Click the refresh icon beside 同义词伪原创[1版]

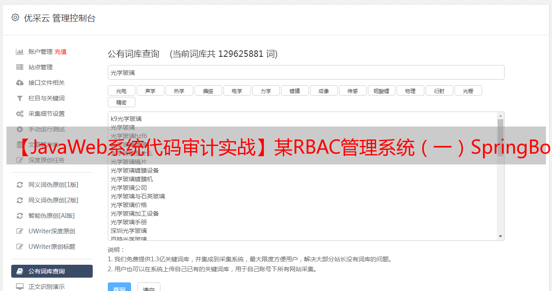pyautogui.click(x=20, y=185)
